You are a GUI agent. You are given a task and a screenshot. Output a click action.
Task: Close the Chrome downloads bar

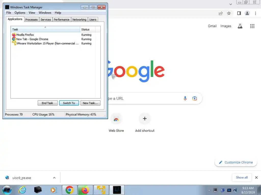coord(256,177)
